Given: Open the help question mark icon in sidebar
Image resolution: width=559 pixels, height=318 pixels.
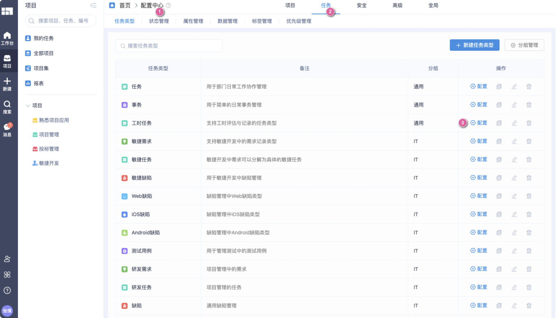Looking at the screenshot, I should [7, 290].
